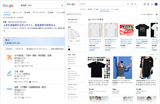Apply the フルタイム job filter chip

19,49
